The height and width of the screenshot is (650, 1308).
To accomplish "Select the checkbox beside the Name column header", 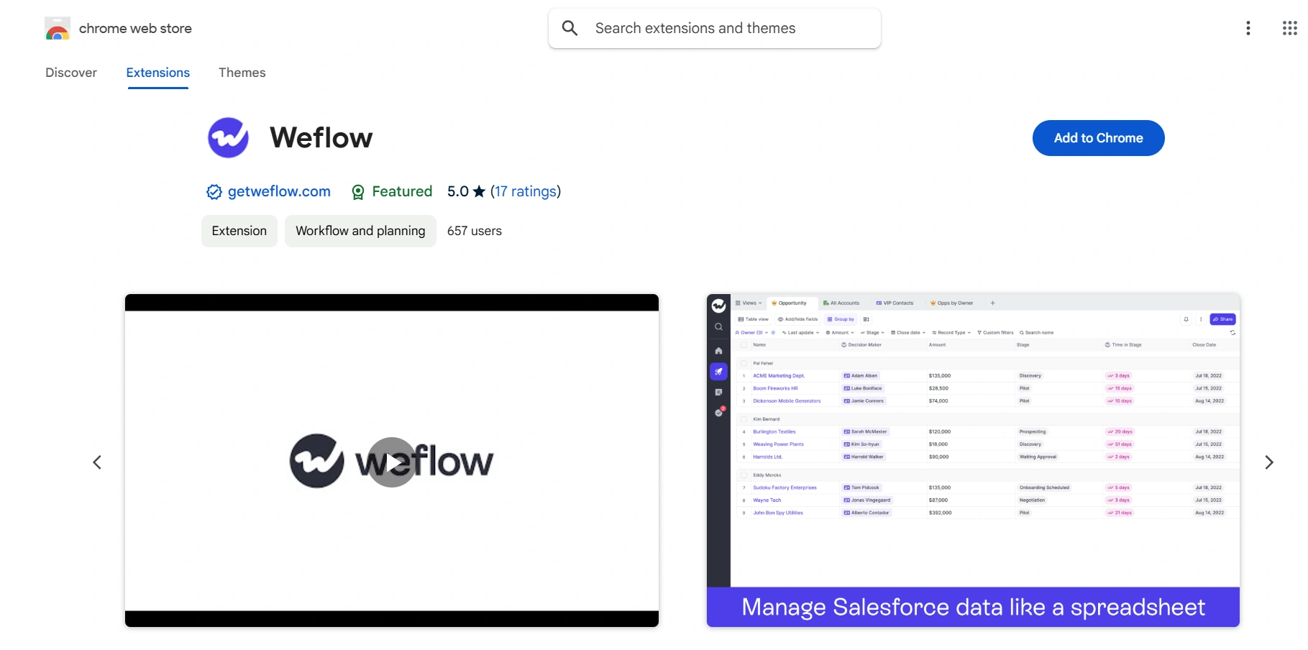I will pos(744,344).
